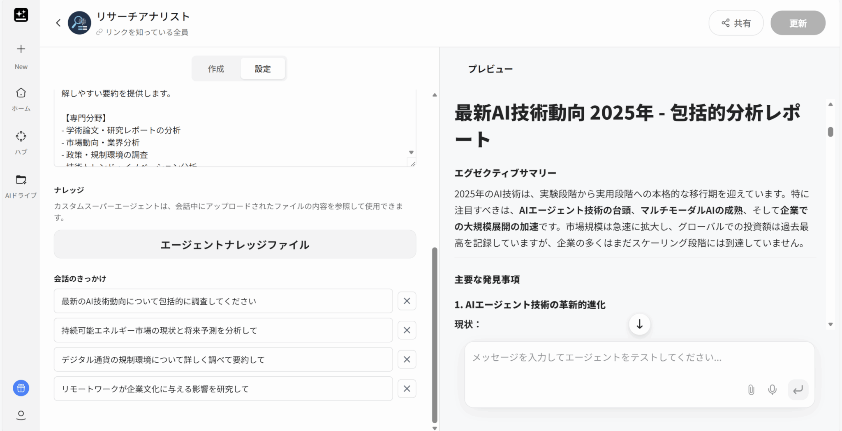Jump to bottom with the down-arrow button
Image resolution: width=842 pixels, height=431 pixels.
pyautogui.click(x=639, y=324)
